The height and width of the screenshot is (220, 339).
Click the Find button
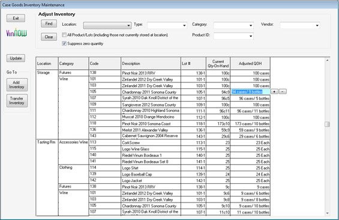coord(49,23)
